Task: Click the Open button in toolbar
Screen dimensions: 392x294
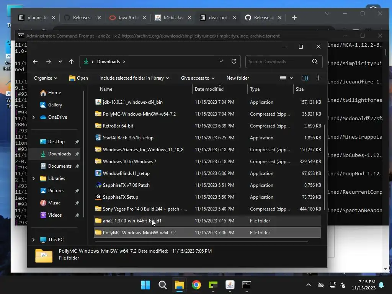Action: (x=78, y=78)
